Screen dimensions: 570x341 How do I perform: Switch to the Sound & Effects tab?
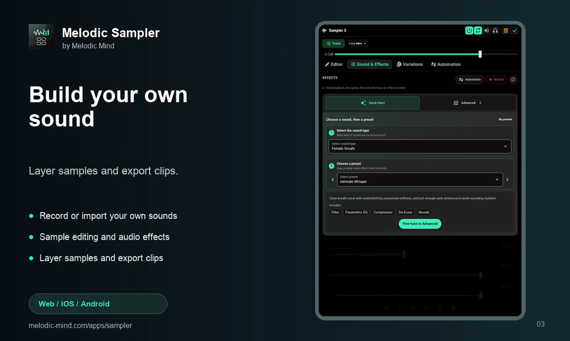point(369,64)
